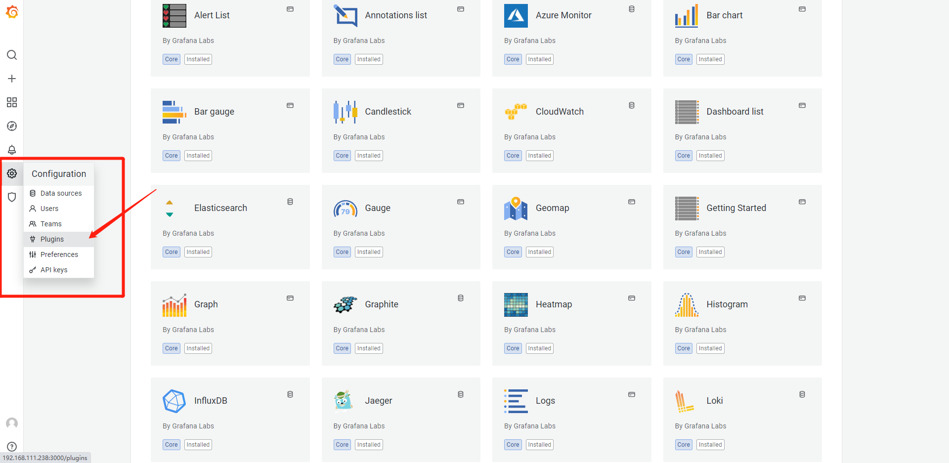Open the Alerting bell icon
Image resolution: width=949 pixels, height=463 pixels.
click(12, 150)
